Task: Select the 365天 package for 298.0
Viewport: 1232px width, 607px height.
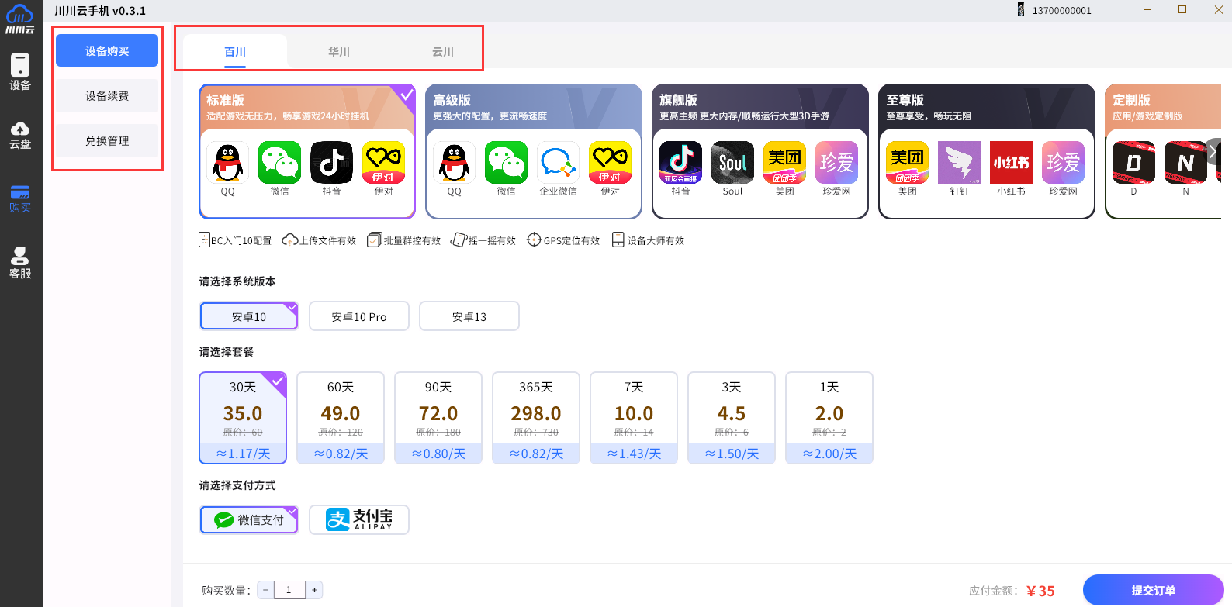Action: click(x=536, y=418)
